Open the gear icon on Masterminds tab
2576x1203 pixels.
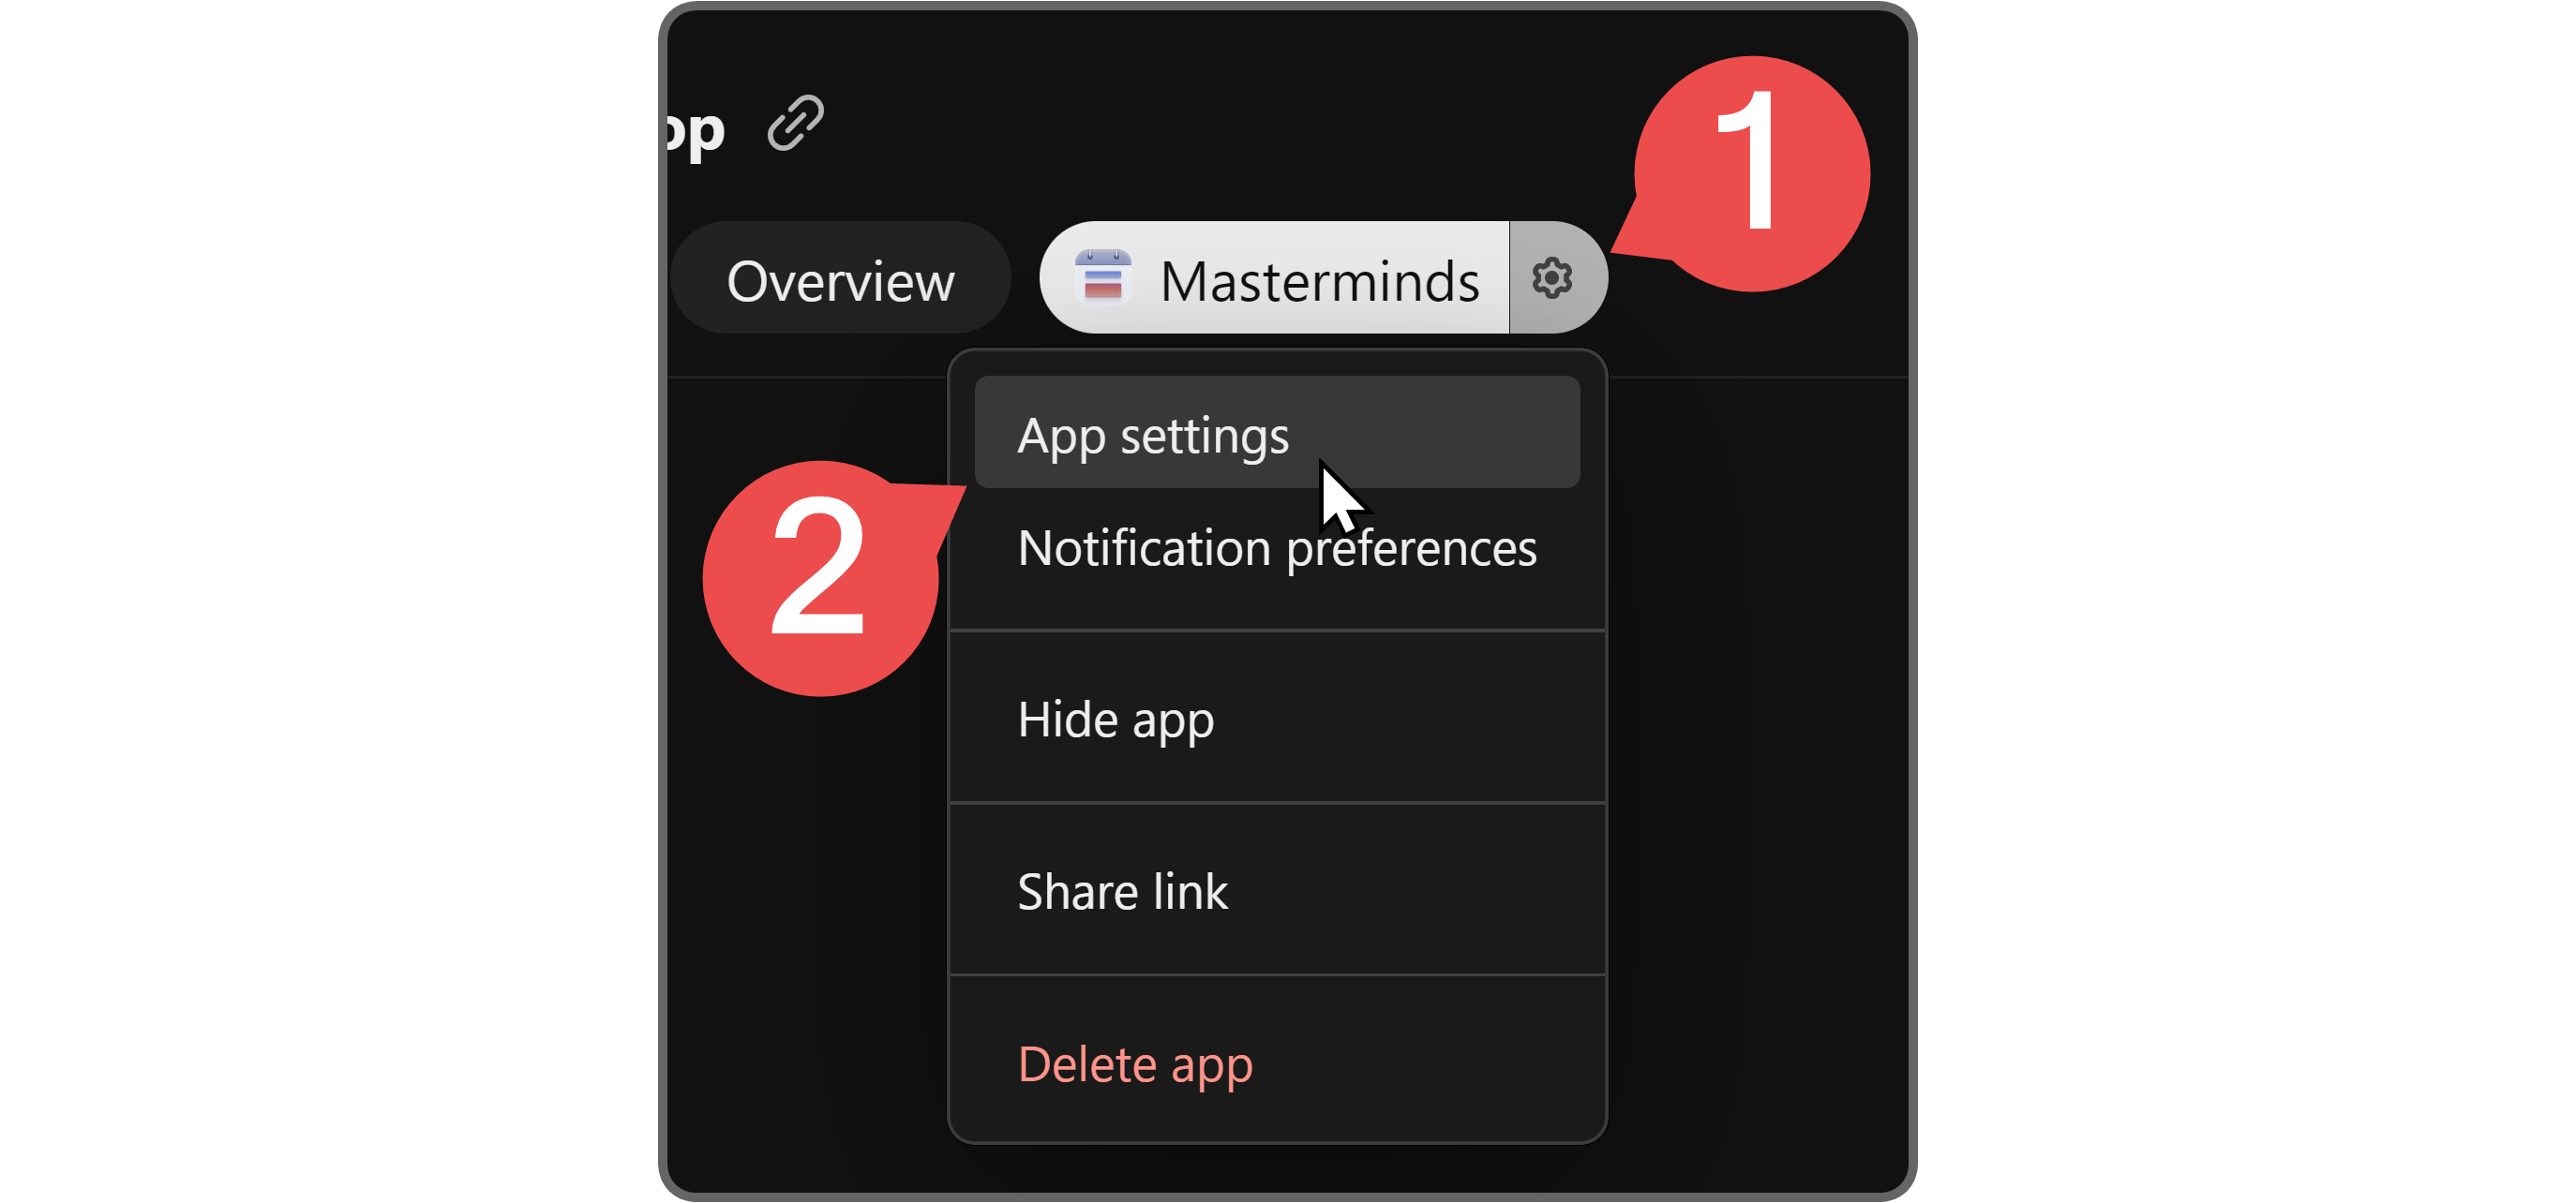coord(1552,277)
